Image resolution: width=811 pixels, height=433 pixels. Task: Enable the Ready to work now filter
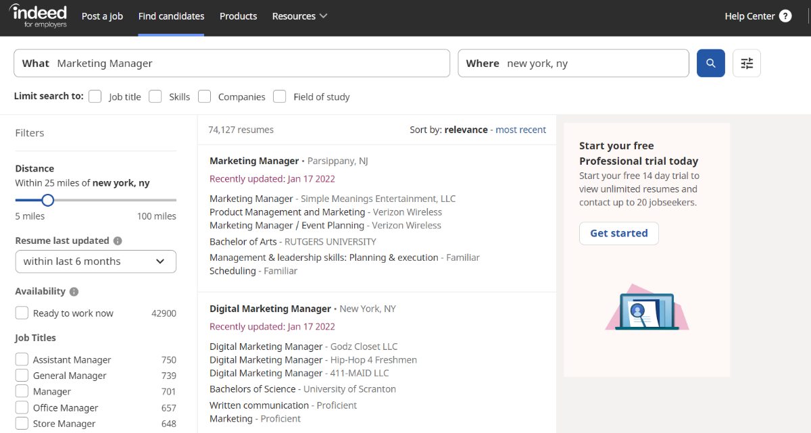pyautogui.click(x=22, y=313)
